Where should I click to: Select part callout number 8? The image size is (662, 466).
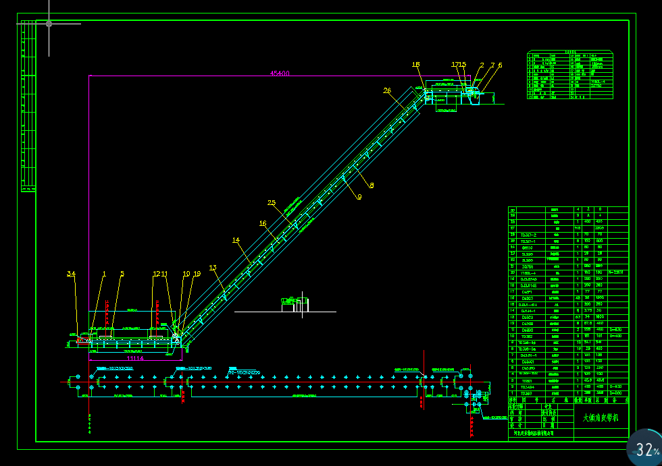click(372, 185)
